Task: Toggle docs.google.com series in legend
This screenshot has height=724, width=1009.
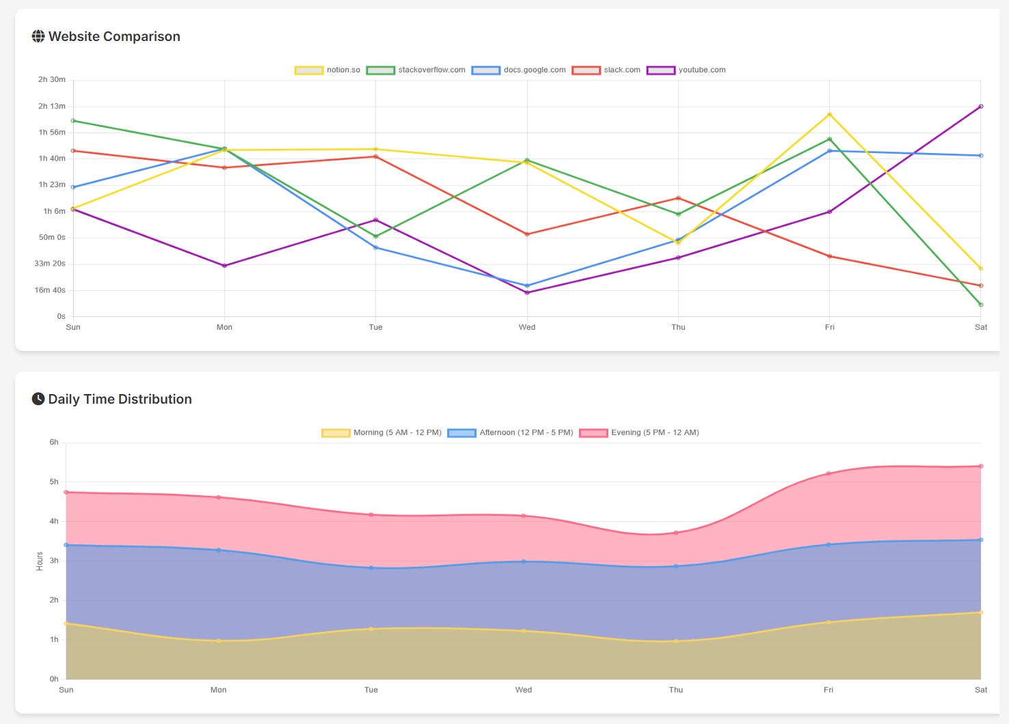Action: tap(519, 70)
